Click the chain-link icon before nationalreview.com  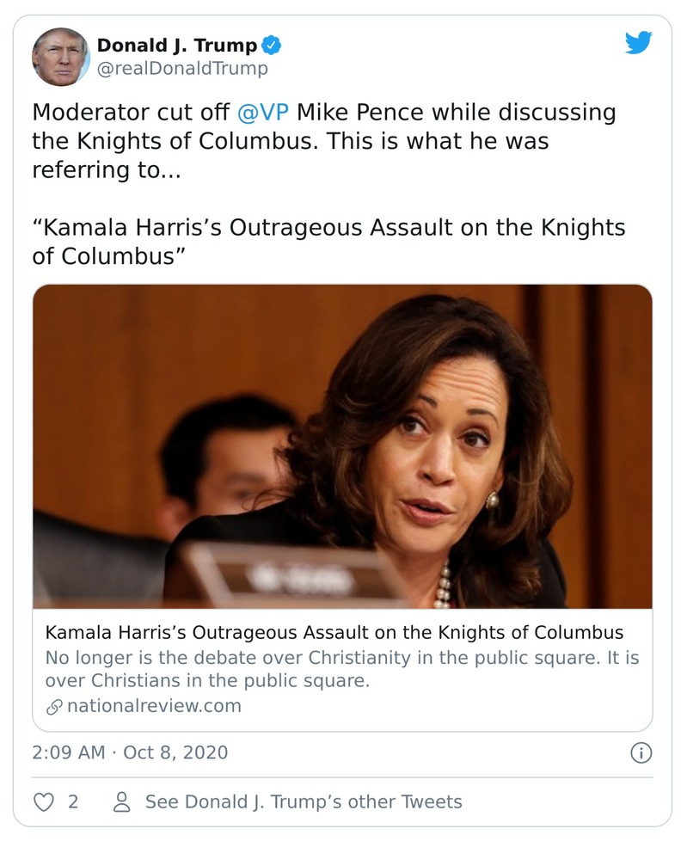tap(53, 707)
